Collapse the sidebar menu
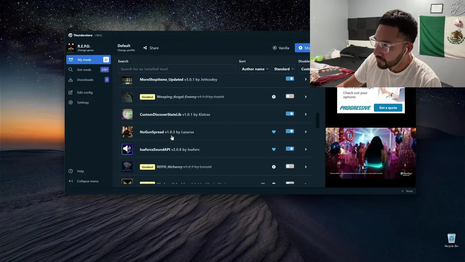Image resolution: width=465 pixels, height=262 pixels. click(x=88, y=181)
